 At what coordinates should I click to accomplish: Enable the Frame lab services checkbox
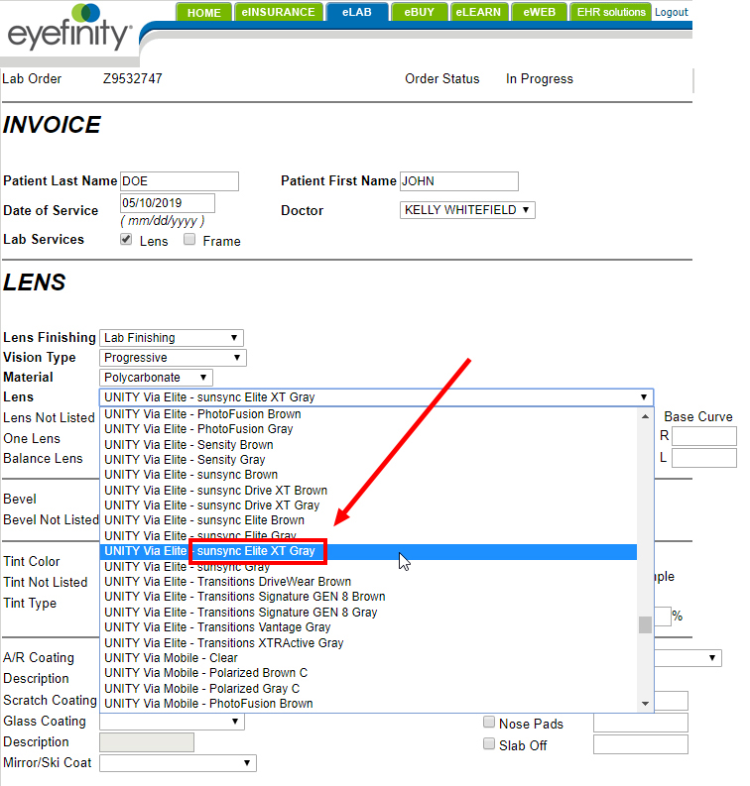(189, 240)
